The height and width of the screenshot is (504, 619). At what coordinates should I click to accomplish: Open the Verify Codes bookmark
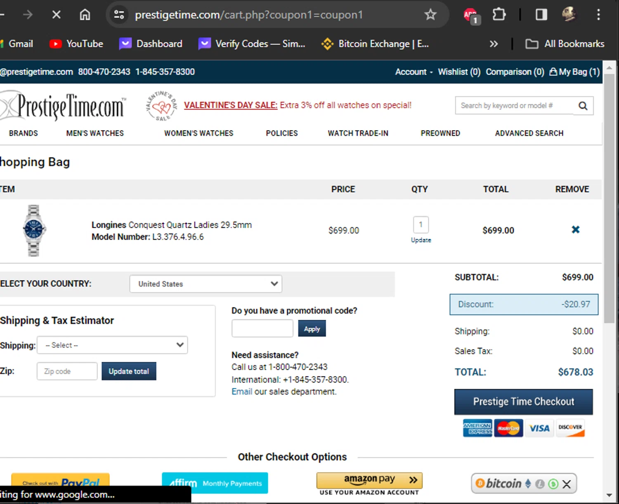(x=252, y=44)
